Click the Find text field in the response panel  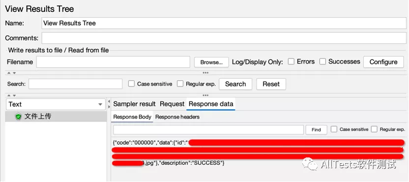[x=208, y=130]
